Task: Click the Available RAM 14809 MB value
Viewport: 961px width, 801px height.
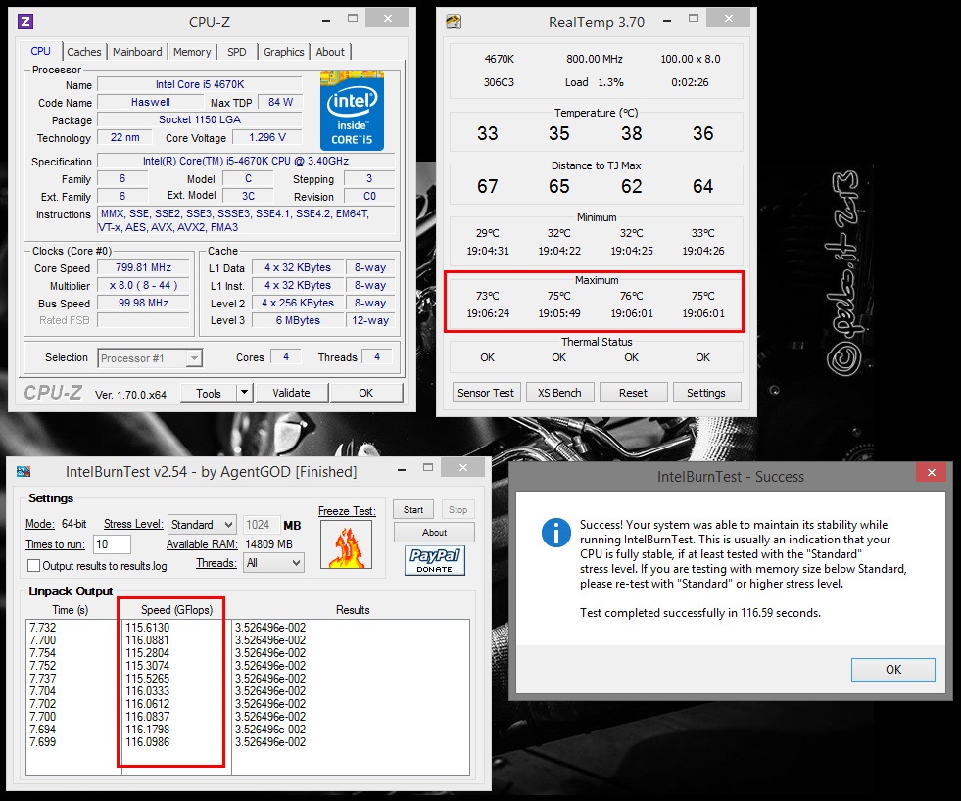Action: click(269, 544)
